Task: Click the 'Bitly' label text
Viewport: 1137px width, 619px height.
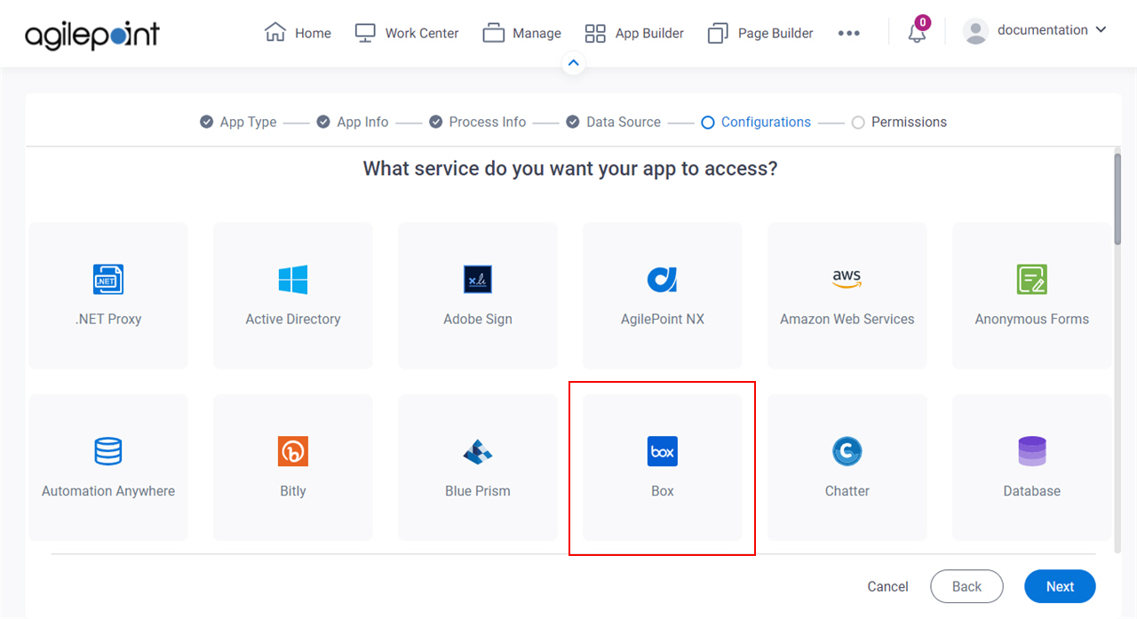Action: [293, 491]
